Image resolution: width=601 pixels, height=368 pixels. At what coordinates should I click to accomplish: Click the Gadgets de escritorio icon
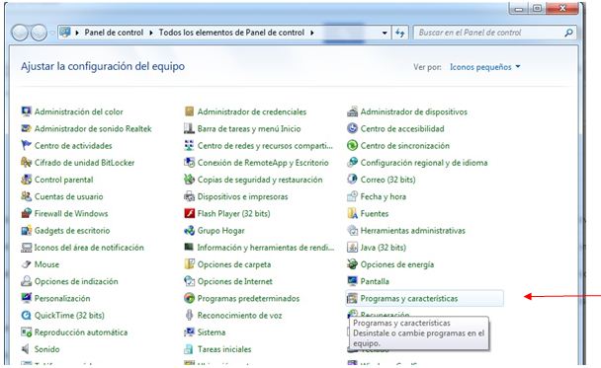point(26,230)
